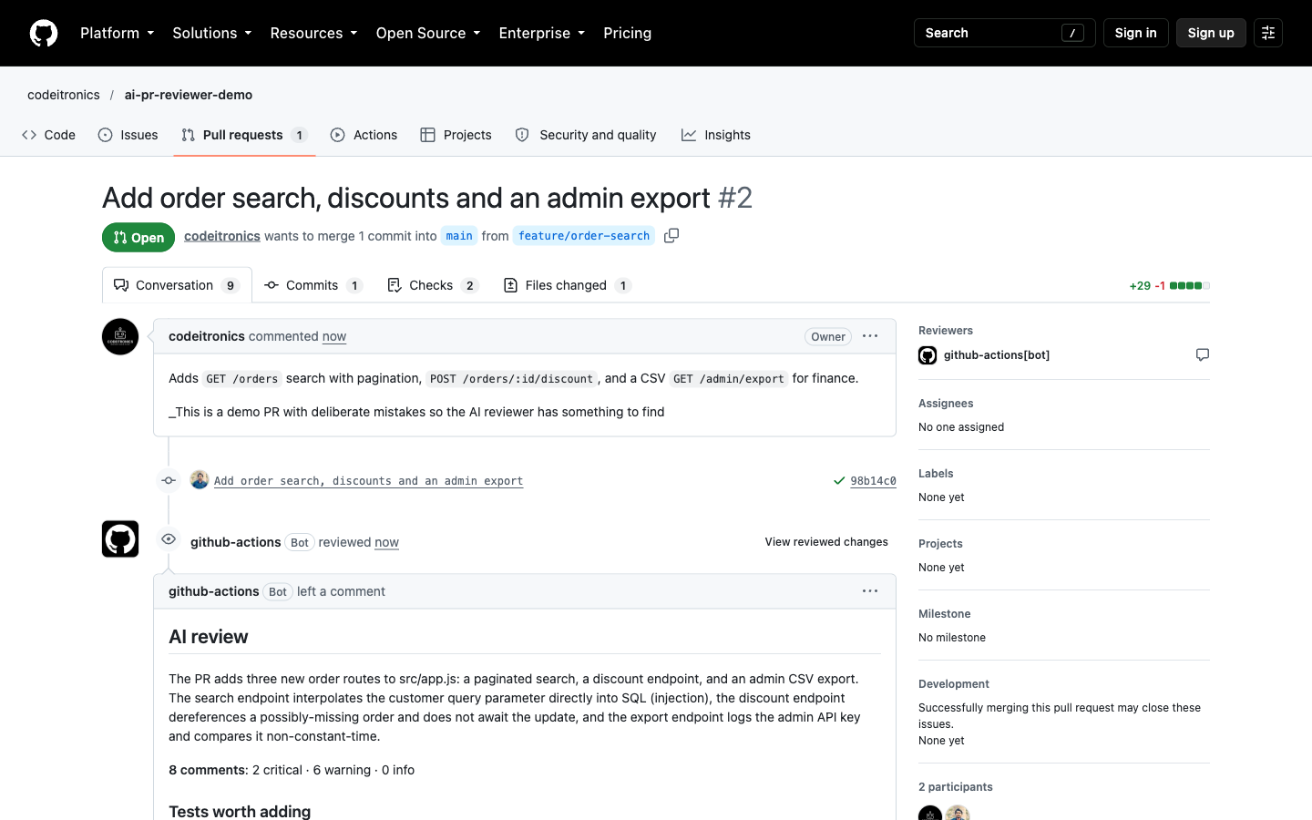The height and width of the screenshot is (820, 1312).
Task: Click the second participant avatar
Action: click(958, 814)
